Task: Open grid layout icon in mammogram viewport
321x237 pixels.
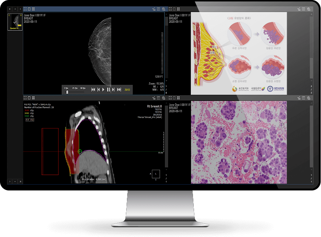Action: click(x=34, y=9)
